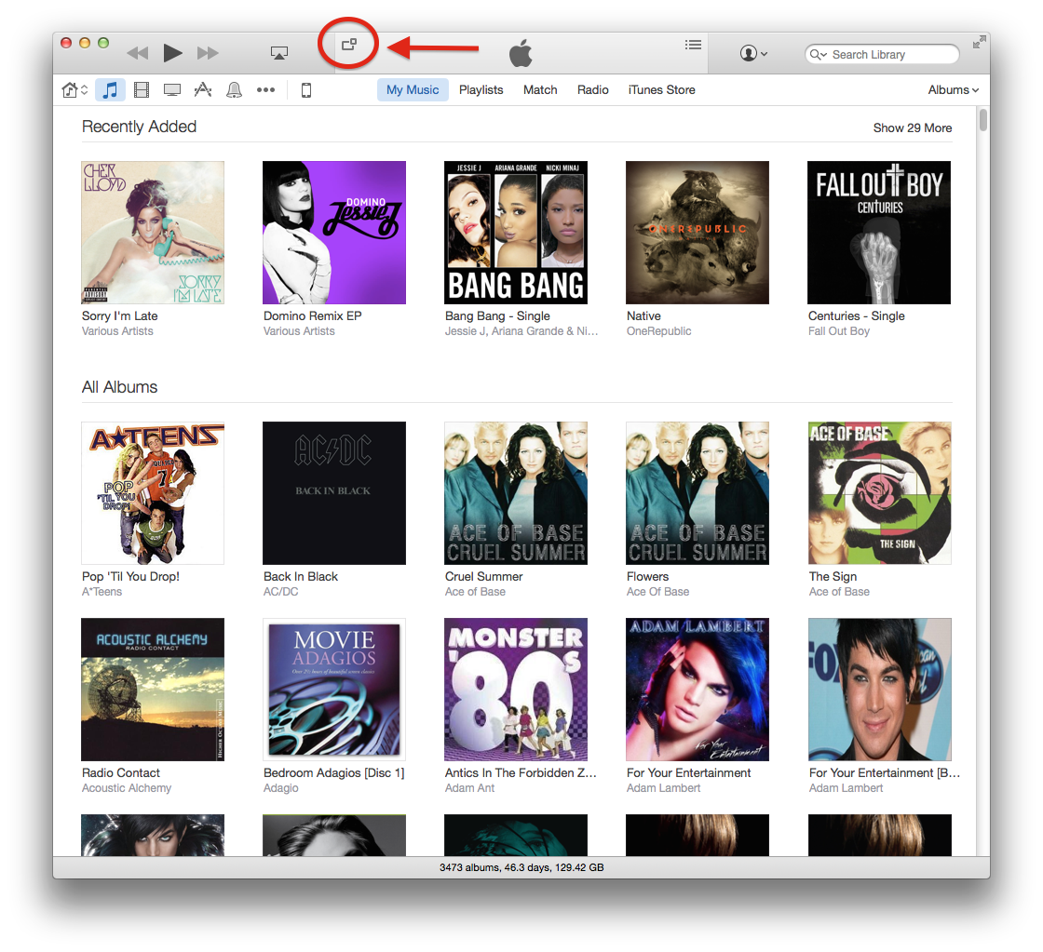Focus the Search Library field
This screenshot has height=952, width=1043.
click(882, 55)
